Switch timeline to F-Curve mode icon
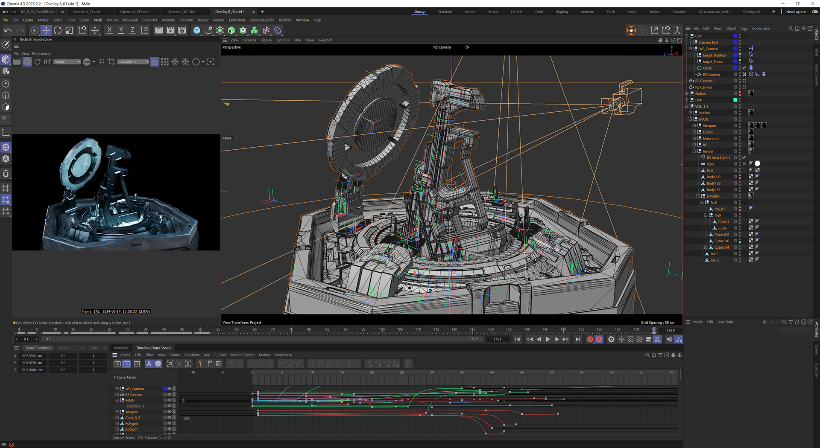 click(x=127, y=364)
